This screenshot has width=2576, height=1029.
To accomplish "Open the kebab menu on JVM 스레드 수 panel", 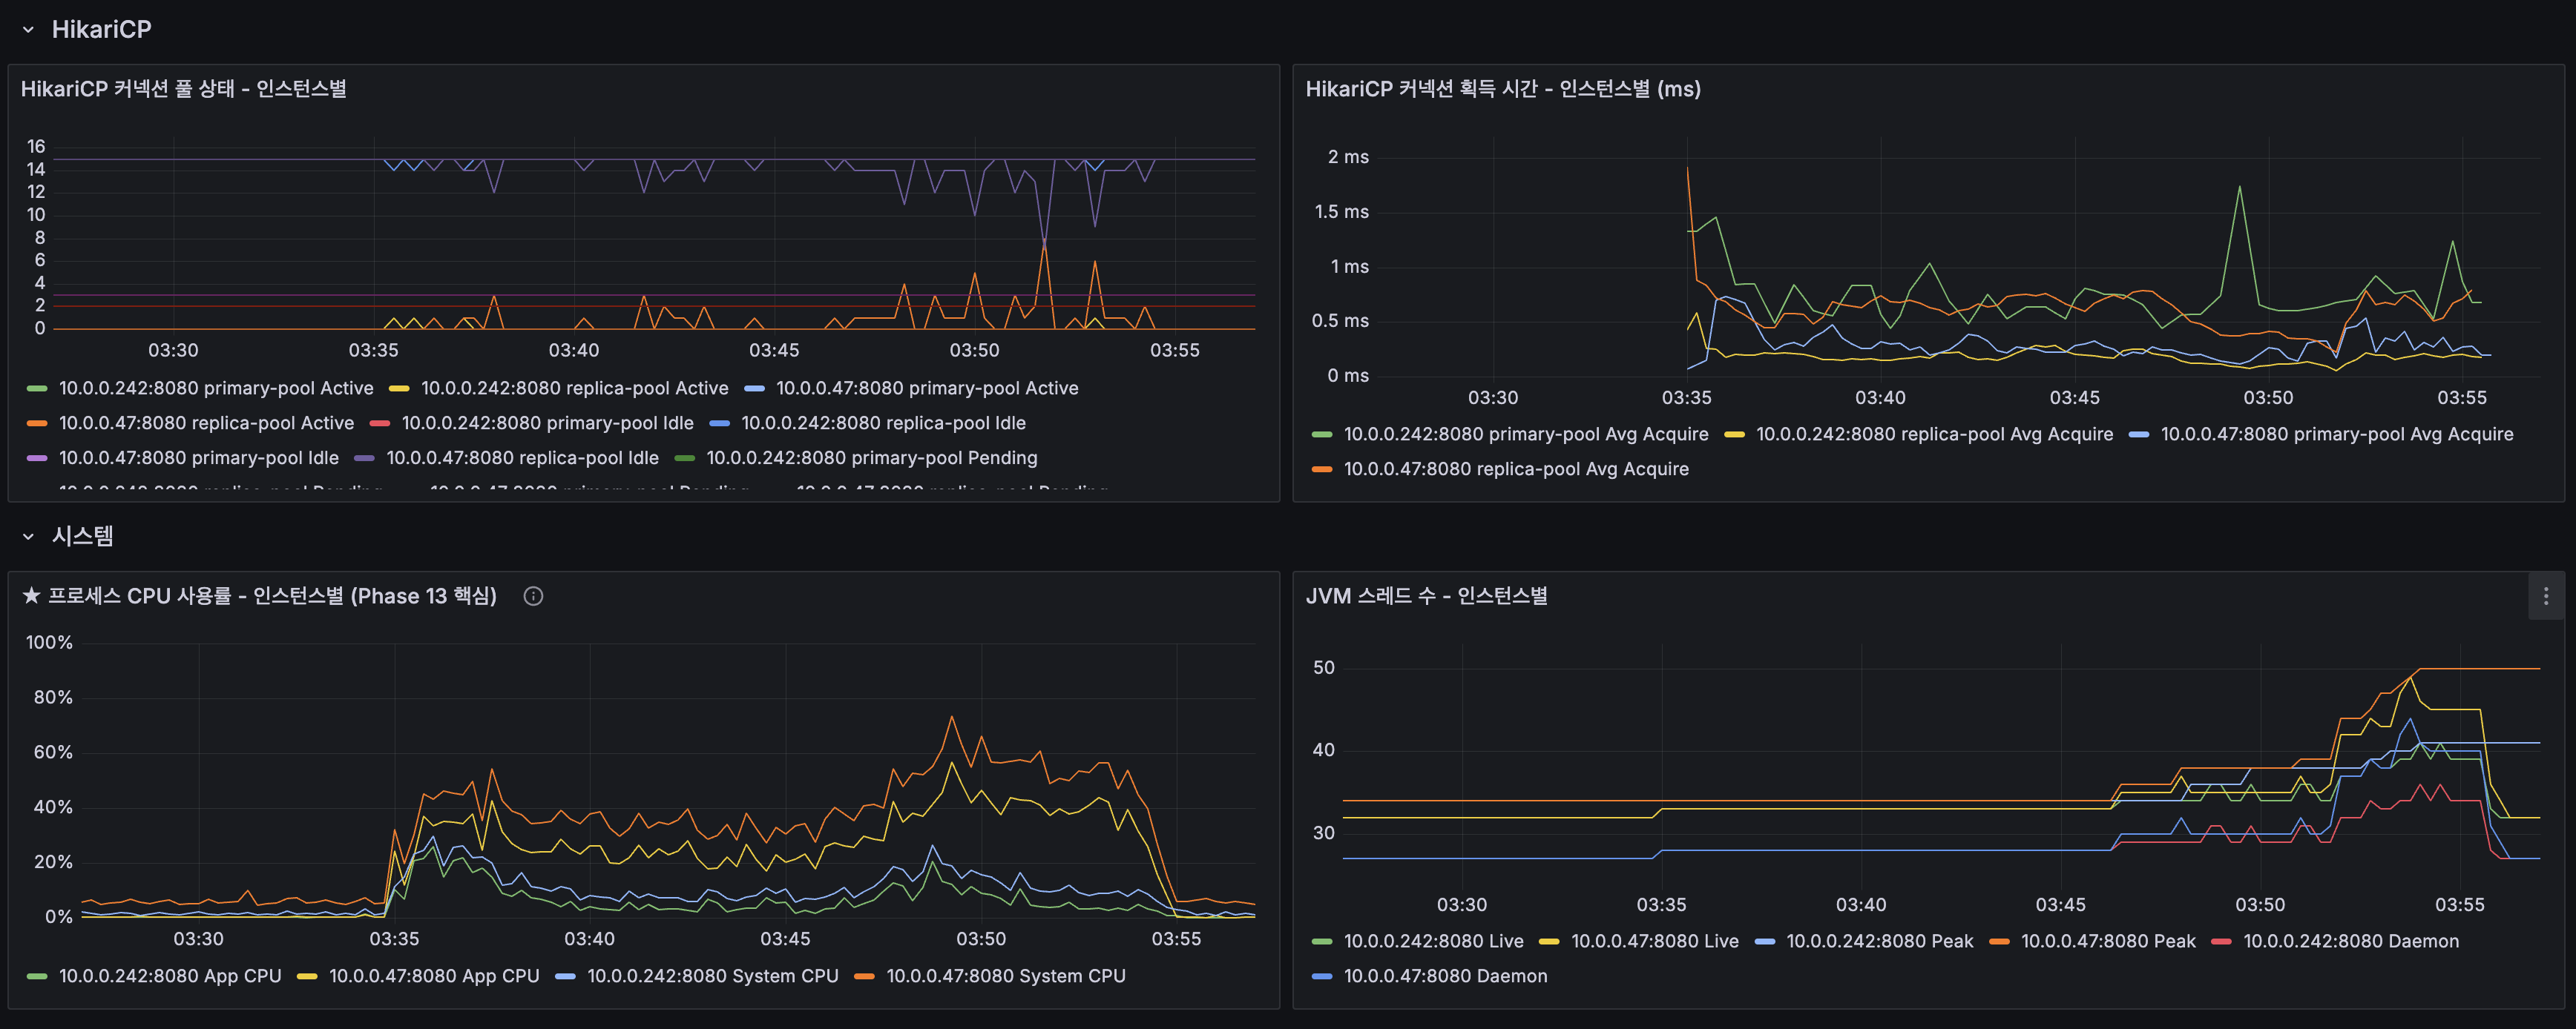I will point(2546,595).
